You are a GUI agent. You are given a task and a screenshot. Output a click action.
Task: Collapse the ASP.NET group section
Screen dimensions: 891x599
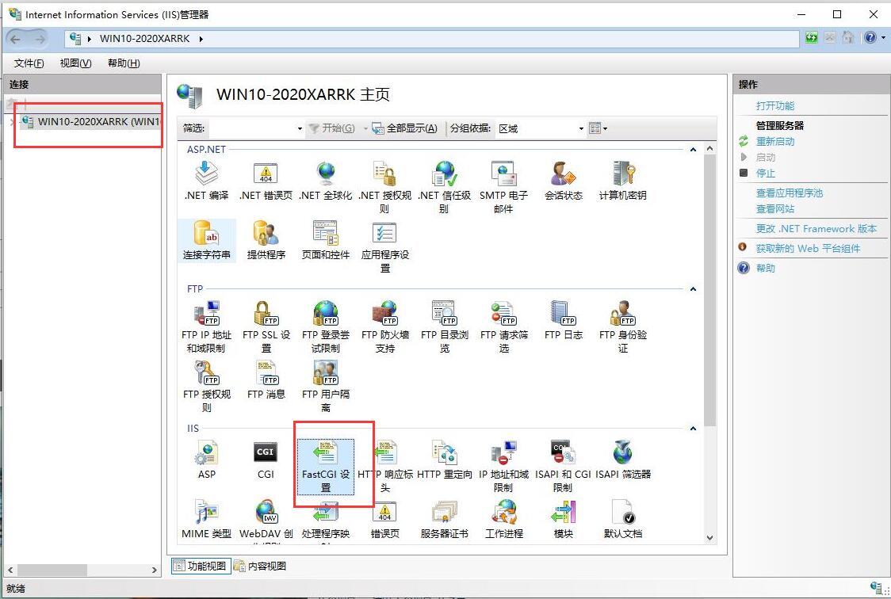[693, 150]
